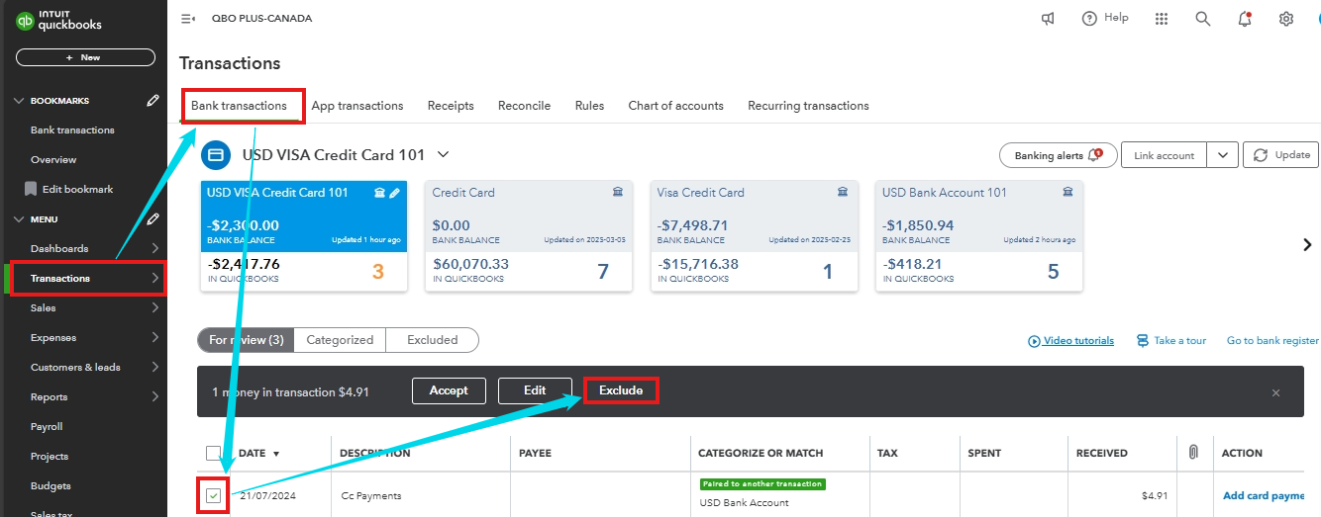Open settings gear icon
Screen dimensions: 1321x517
click(x=1286, y=19)
